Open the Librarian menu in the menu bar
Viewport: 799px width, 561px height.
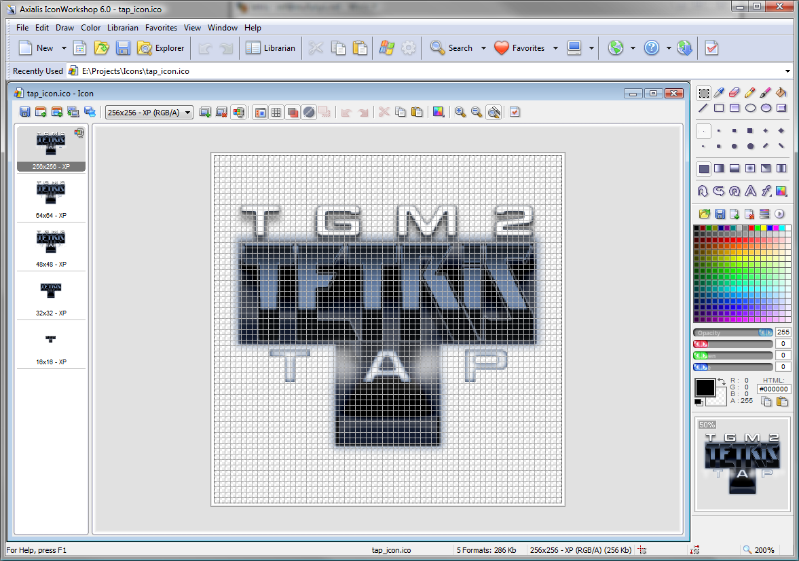122,28
